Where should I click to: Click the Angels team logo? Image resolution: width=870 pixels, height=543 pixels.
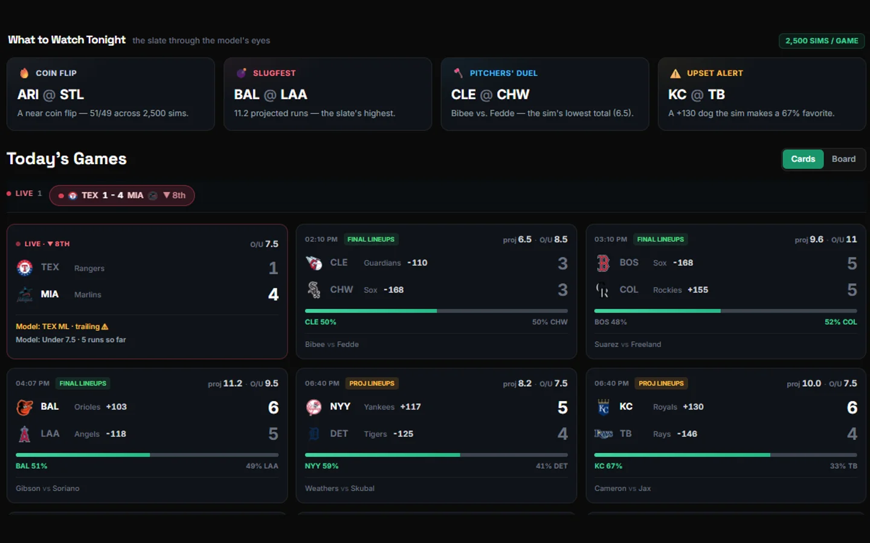pyautogui.click(x=25, y=434)
